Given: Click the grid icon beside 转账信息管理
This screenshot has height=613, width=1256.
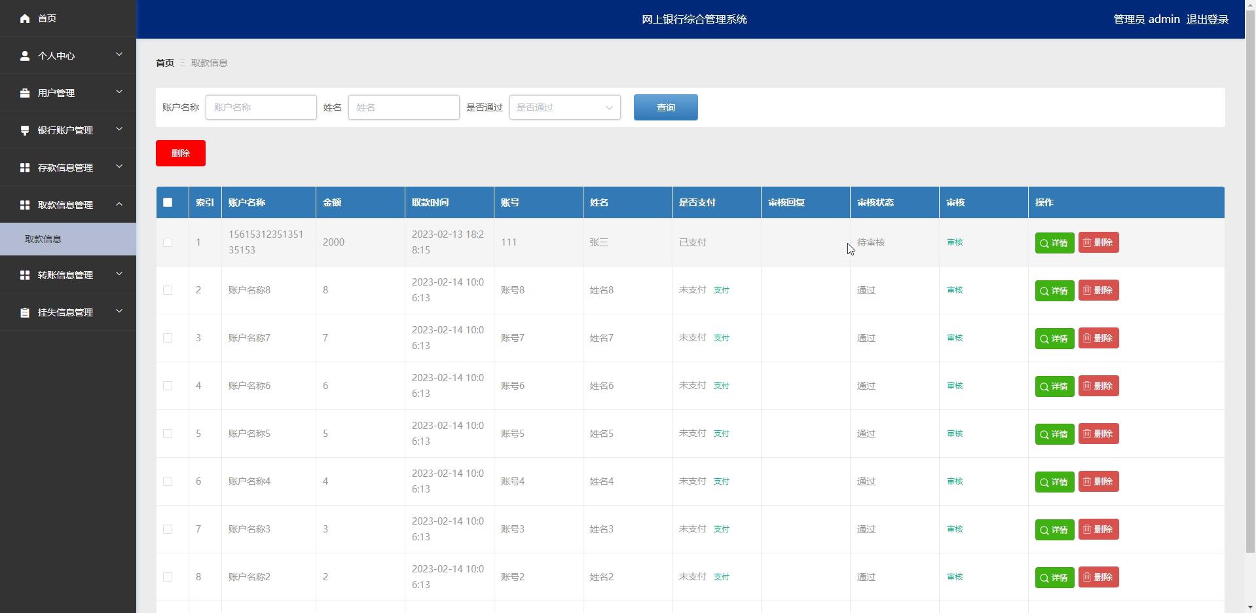Looking at the screenshot, I should click(x=25, y=275).
